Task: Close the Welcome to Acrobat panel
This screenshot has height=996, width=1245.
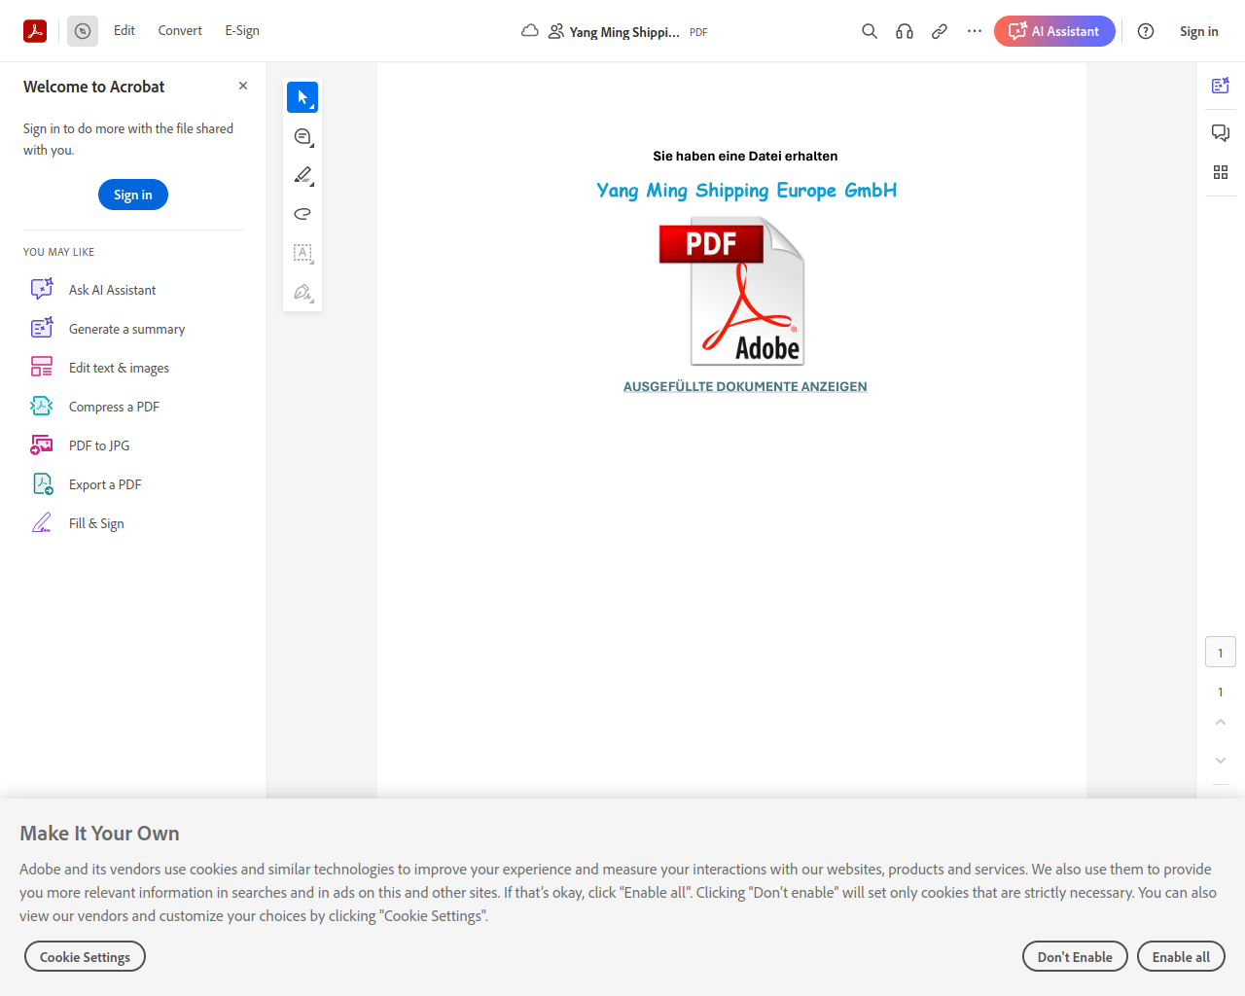Action: (243, 86)
